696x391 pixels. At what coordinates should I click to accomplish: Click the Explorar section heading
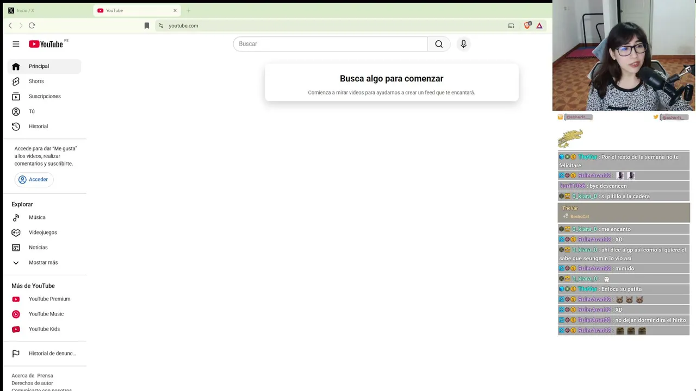point(22,204)
